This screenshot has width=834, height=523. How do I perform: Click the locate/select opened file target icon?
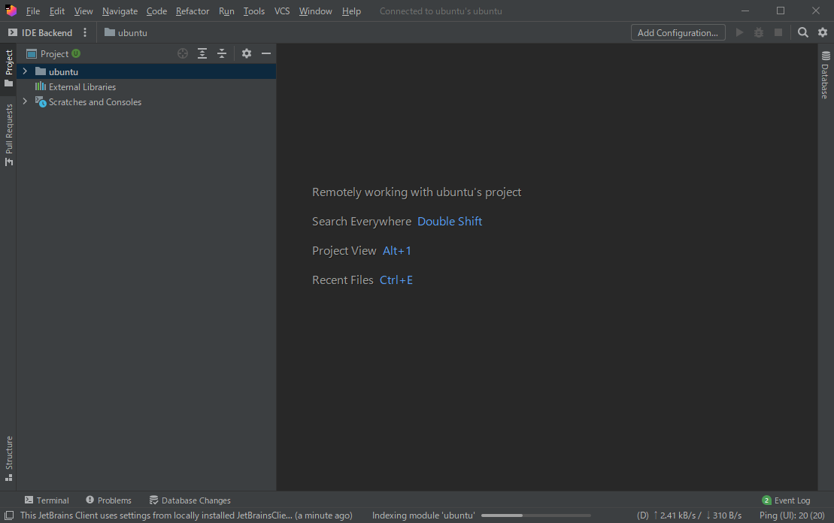(183, 53)
